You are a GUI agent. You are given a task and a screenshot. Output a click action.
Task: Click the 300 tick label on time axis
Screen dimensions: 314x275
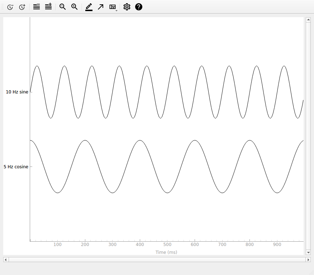pyautogui.click(x=112, y=245)
